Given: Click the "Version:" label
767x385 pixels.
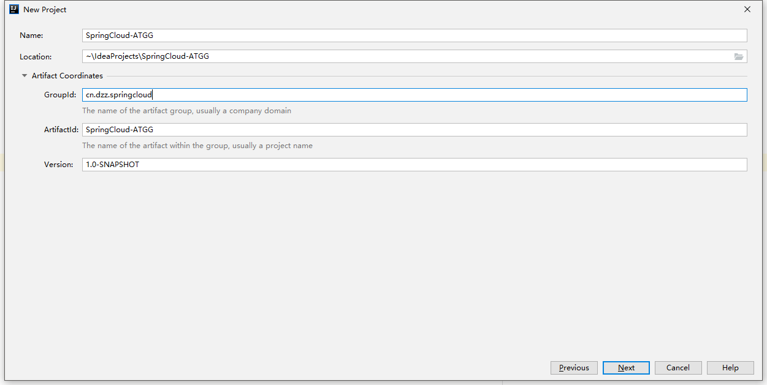Looking at the screenshot, I should pos(59,165).
